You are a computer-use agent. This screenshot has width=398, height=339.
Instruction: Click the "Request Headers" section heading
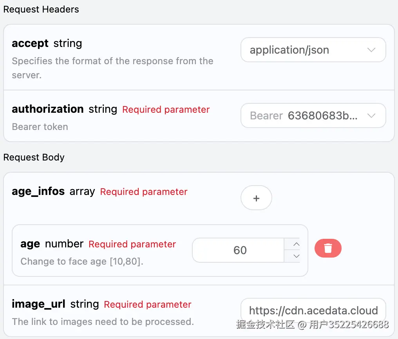pos(41,9)
